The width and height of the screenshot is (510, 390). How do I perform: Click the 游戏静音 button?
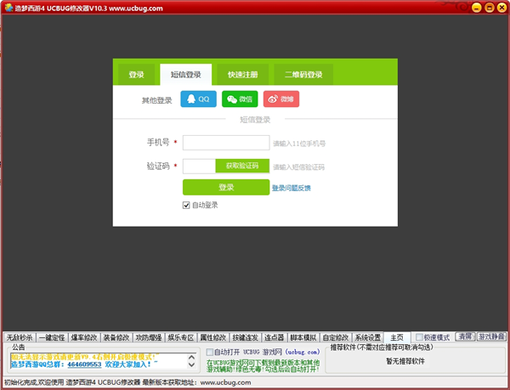491,336
